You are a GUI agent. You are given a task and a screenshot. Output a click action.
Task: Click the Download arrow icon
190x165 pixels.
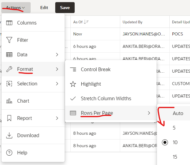click(9, 135)
